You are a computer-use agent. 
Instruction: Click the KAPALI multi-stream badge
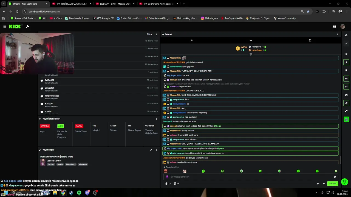pyautogui.click(x=79, y=126)
